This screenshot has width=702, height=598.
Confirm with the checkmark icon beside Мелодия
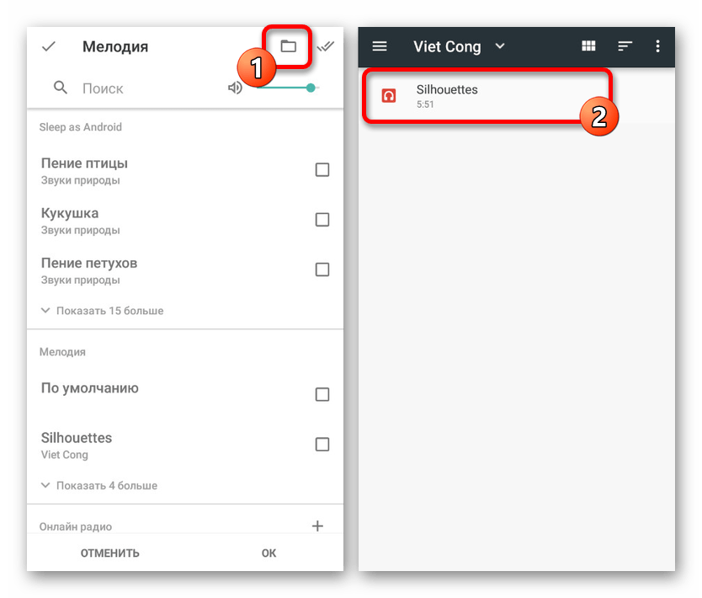click(48, 46)
